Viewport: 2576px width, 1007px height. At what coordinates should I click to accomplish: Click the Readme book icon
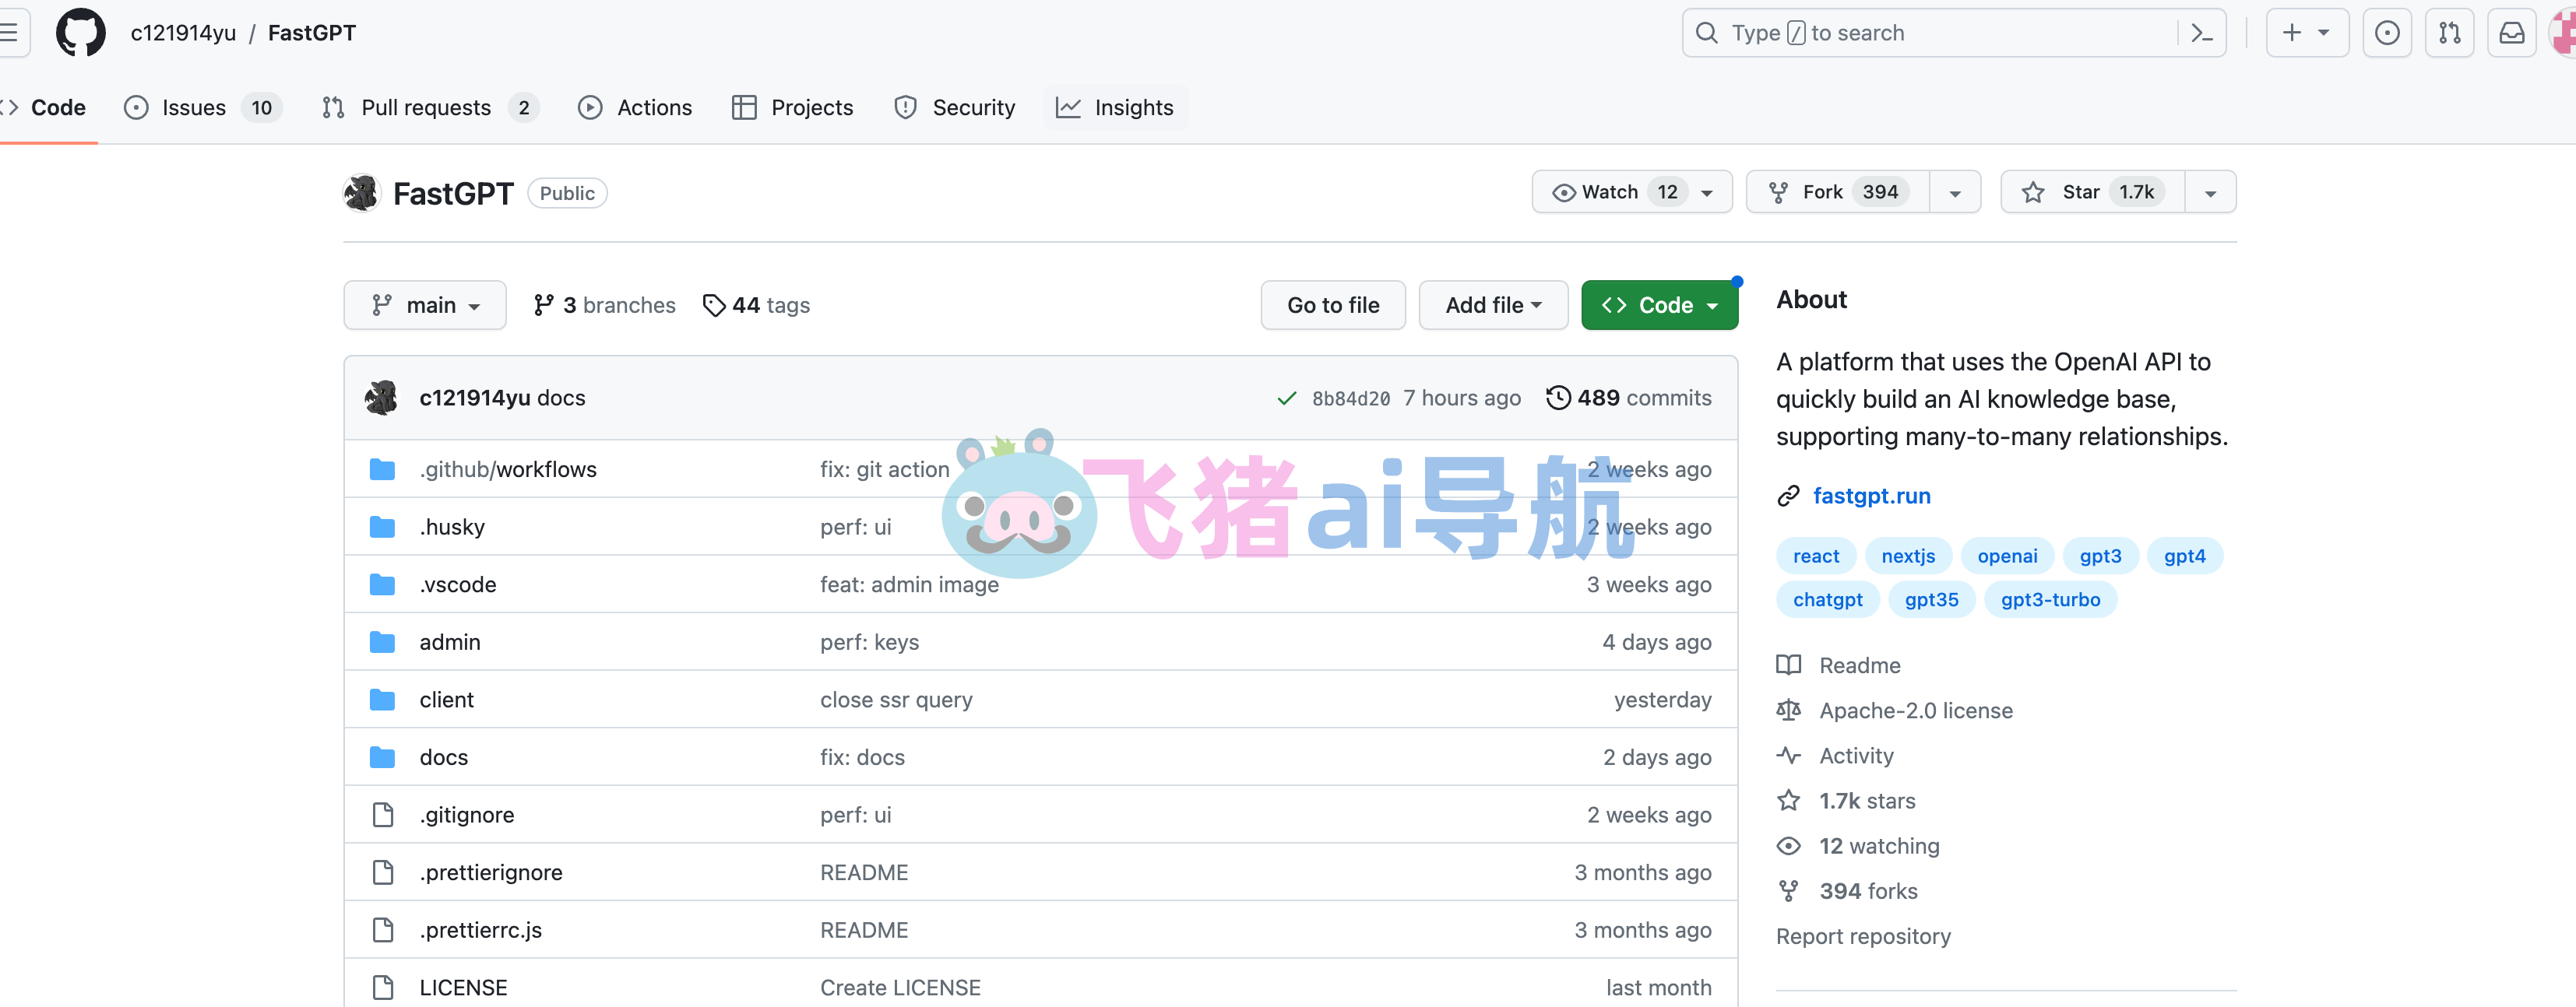click(x=1788, y=665)
